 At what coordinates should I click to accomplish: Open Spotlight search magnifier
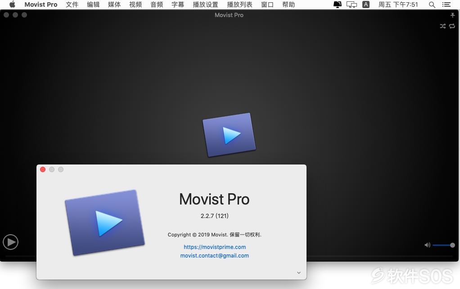[x=432, y=4]
